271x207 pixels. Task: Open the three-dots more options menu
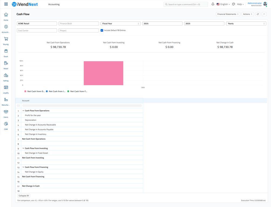(264, 14)
